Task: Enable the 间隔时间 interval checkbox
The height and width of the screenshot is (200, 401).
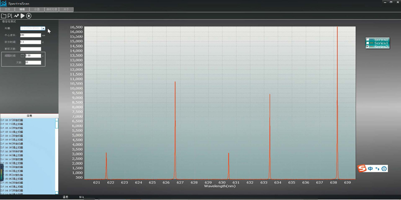Action: (23, 55)
